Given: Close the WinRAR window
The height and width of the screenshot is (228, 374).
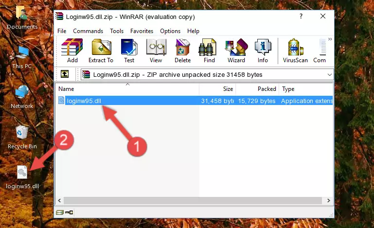Looking at the screenshot, I should coord(323,16).
